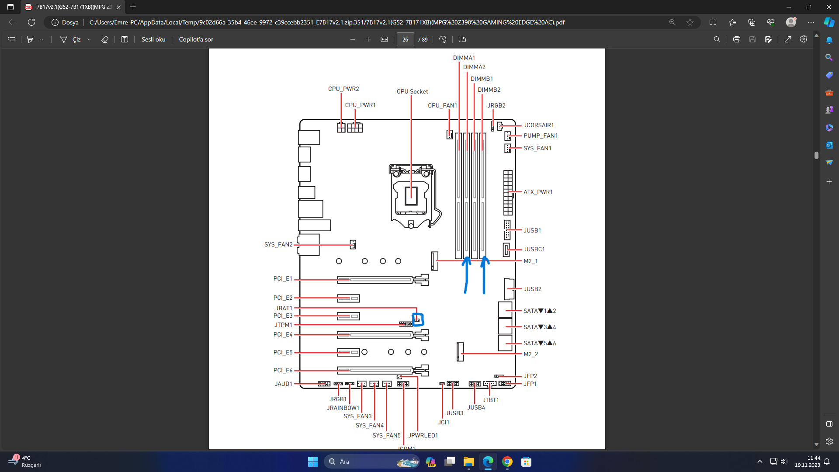Screen dimensions: 839x472
Task: Open sidebar customize settings gear
Action: coord(829,441)
